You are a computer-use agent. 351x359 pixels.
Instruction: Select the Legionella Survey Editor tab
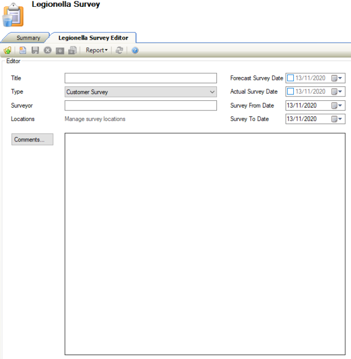point(93,38)
